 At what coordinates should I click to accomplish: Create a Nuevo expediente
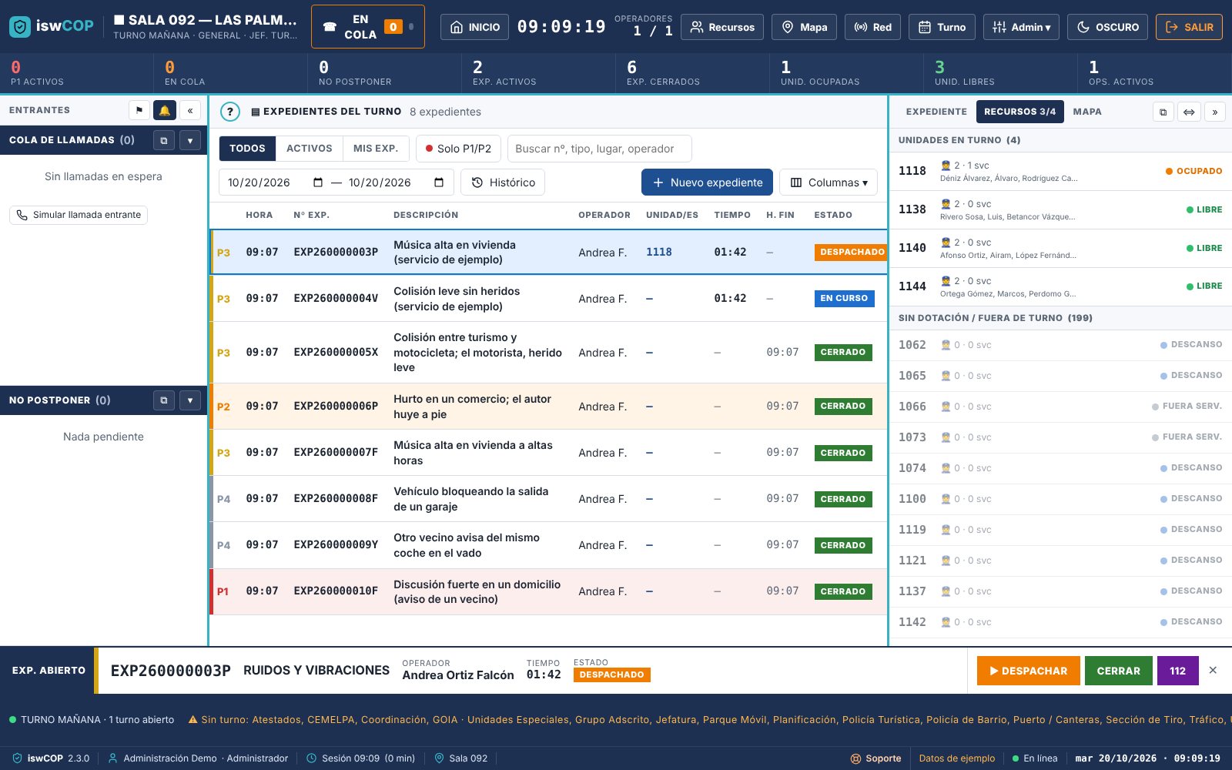point(707,182)
